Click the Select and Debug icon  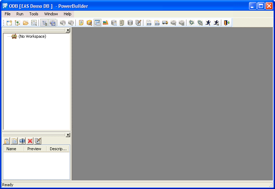[200, 23]
